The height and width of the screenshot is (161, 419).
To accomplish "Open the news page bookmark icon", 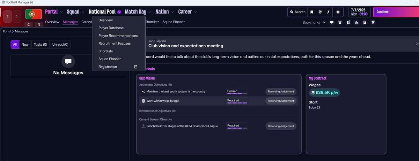I will (x=365, y=22).
